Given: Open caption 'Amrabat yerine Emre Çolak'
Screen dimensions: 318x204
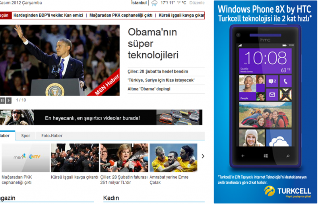Looking at the screenshot, I should (169, 180).
